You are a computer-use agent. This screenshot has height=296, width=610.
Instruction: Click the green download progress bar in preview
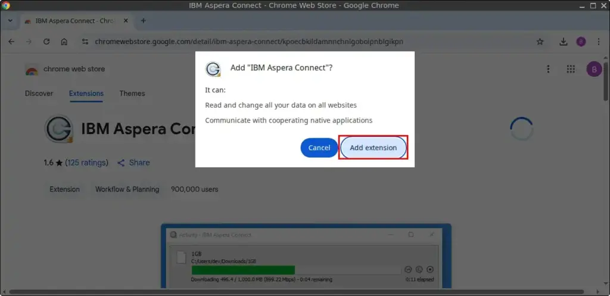(243, 270)
